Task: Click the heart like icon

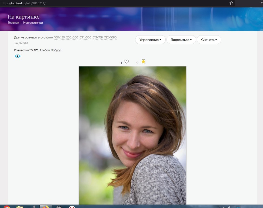Action: (x=126, y=62)
